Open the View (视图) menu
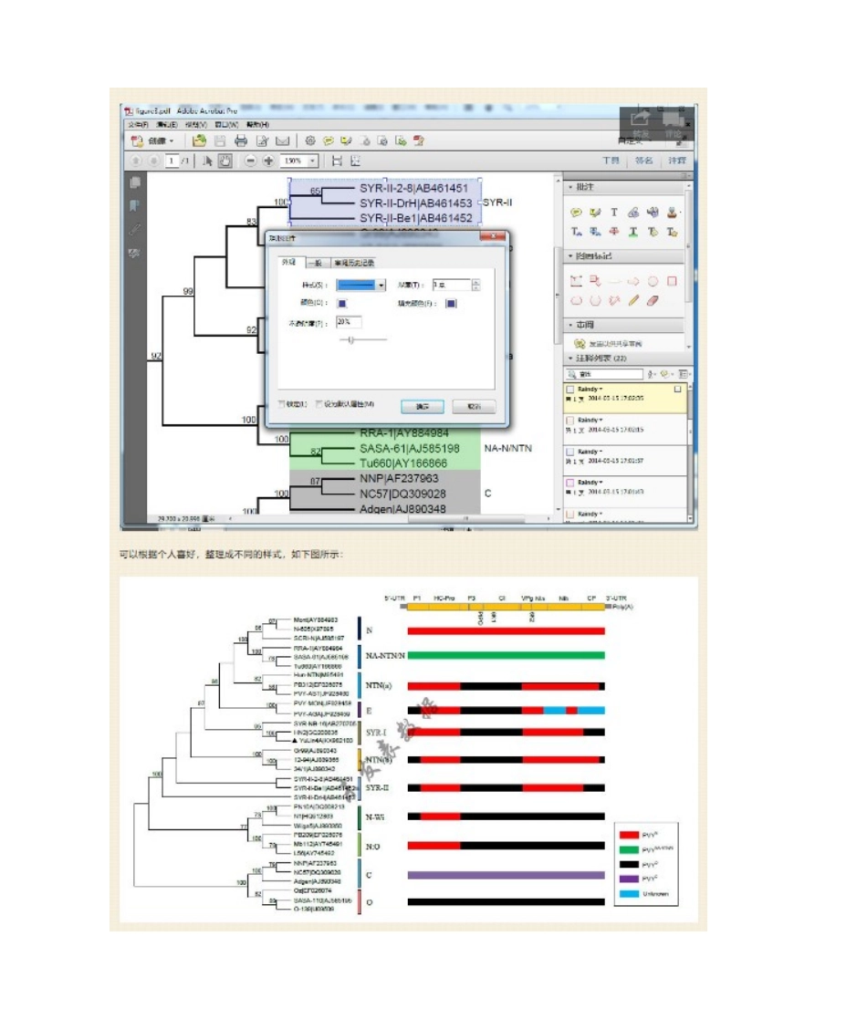867x1030 pixels. [196, 124]
